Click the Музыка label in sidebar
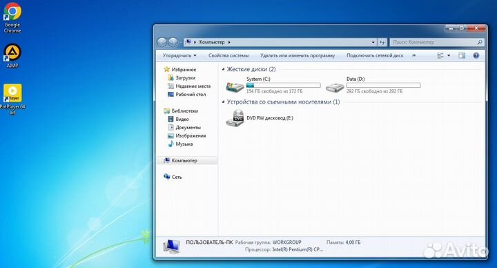 tap(184, 144)
